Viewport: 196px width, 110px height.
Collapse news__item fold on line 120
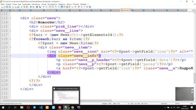click(x=10, y=47)
